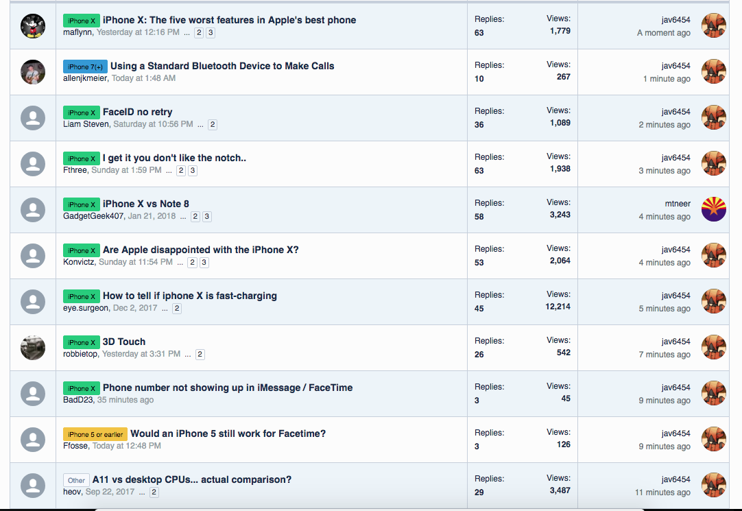Click username eye.surgeon under the fast-charging thread
The height and width of the screenshot is (511, 742).
86,308
